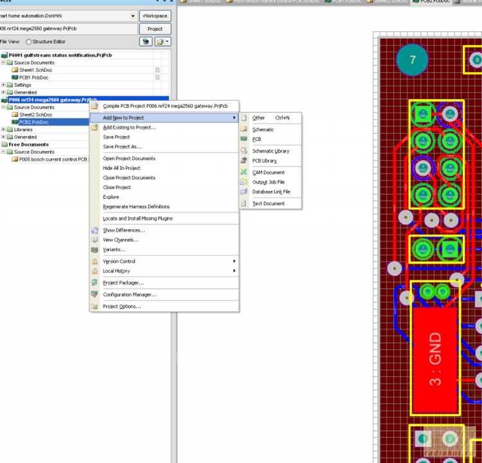This screenshot has height=463, width=482.
Task: Select the Structure Editor radio button
Action: (x=28, y=42)
